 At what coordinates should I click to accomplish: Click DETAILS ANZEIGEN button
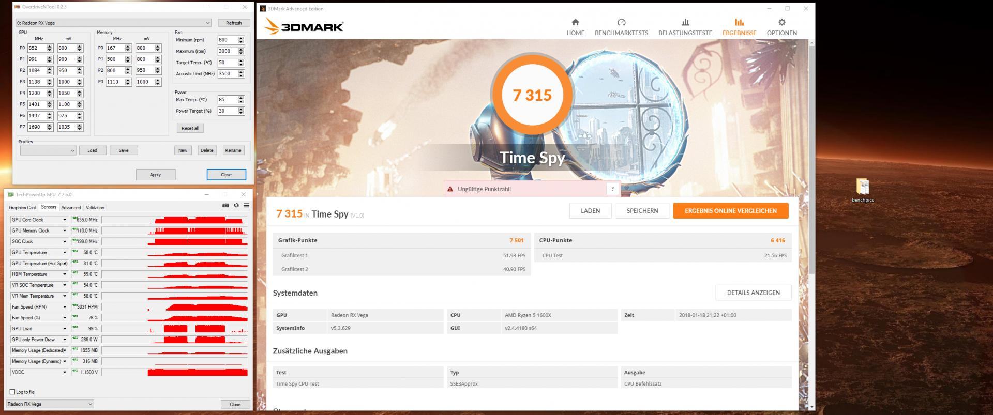pyautogui.click(x=753, y=293)
